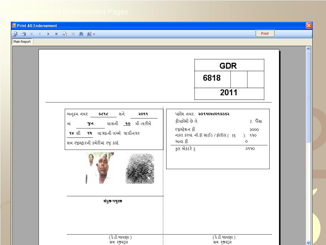
Task: Click the Export Report toolbar icon
Action: click(x=15, y=34)
